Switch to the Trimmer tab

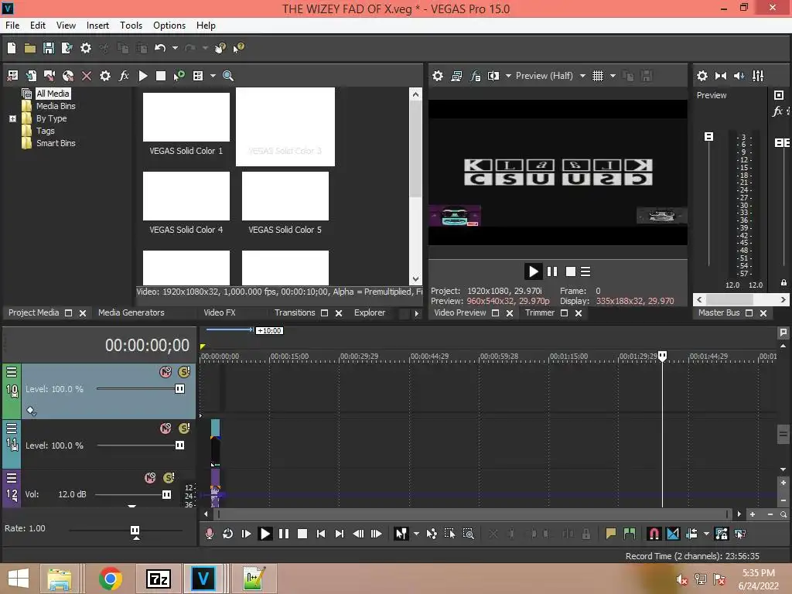[539, 312]
